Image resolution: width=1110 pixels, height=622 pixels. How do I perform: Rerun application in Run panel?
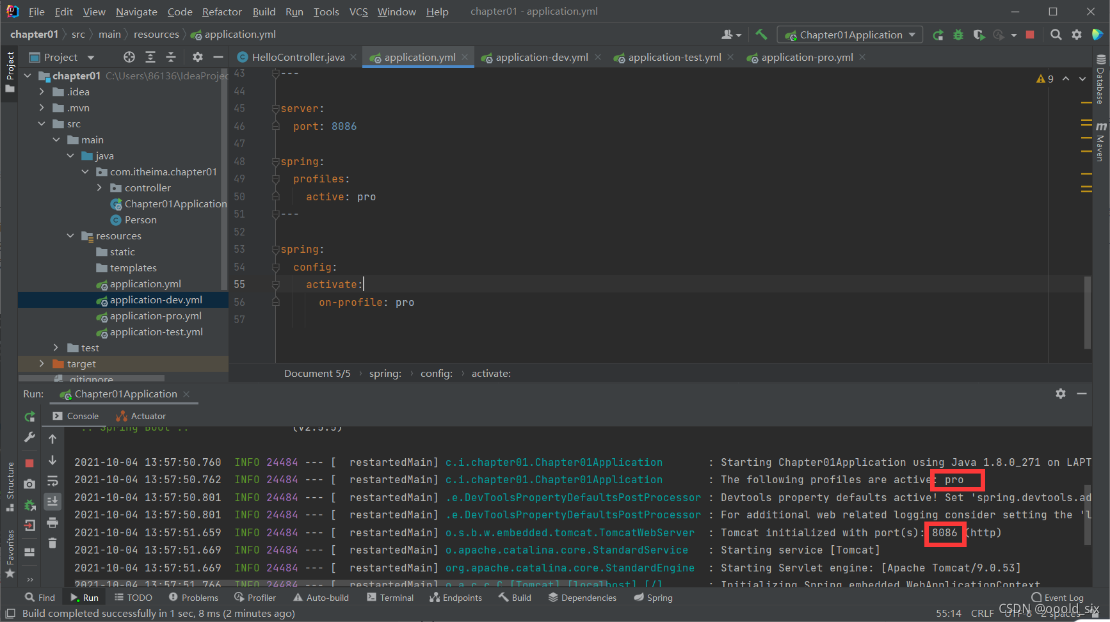(29, 417)
